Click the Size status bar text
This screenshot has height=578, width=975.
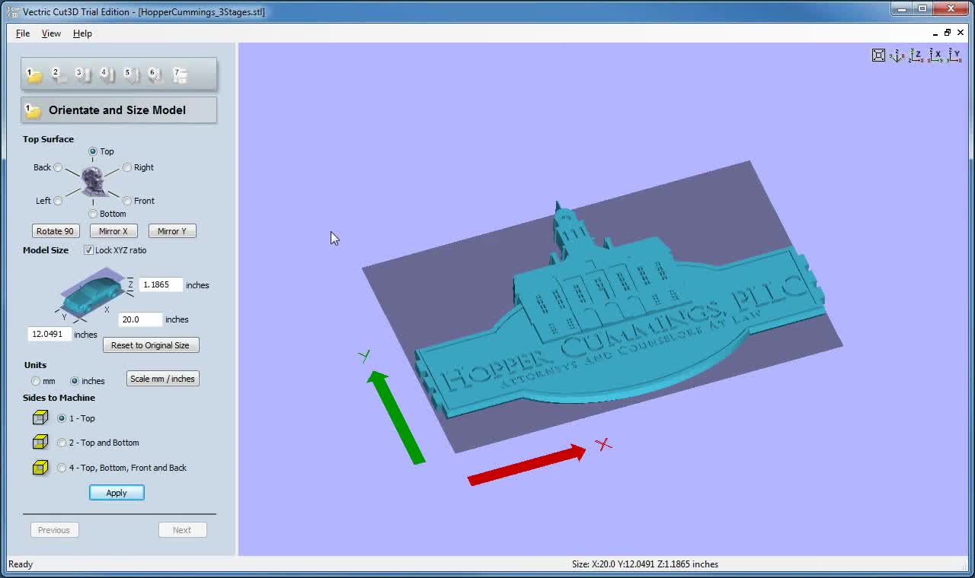(x=645, y=564)
